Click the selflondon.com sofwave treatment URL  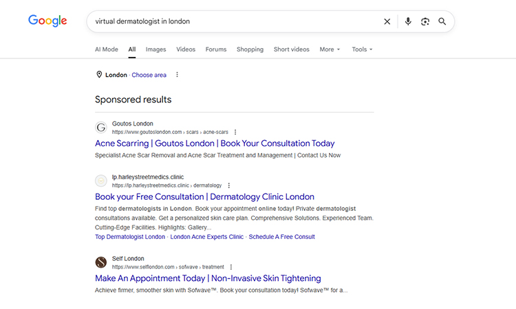(168, 267)
